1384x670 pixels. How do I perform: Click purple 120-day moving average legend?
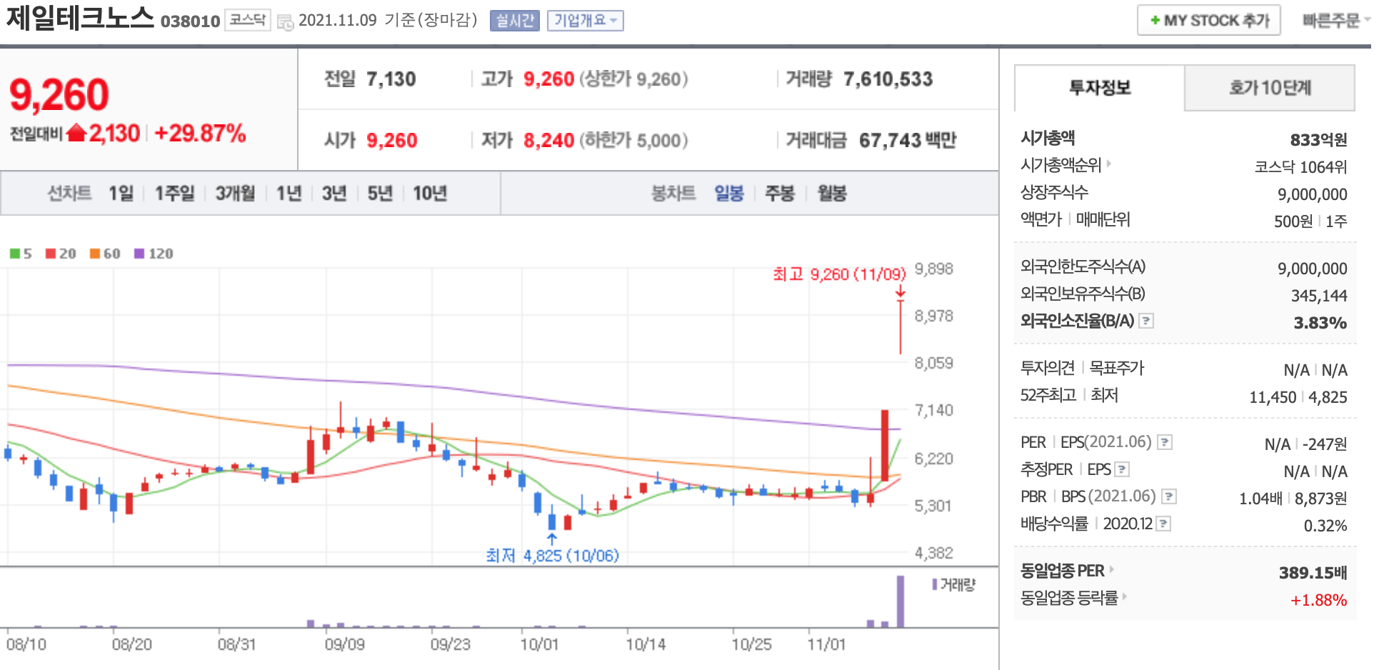coord(154,254)
